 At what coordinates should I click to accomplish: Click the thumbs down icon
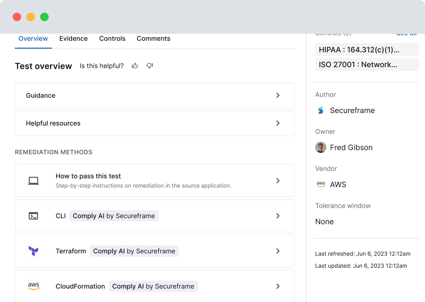point(150,66)
